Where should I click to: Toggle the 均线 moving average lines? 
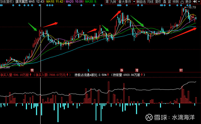pos(150,2)
